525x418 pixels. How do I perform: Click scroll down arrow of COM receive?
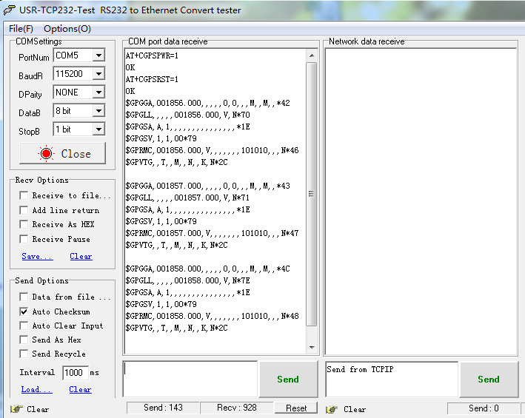pyautogui.click(x=312, y=348)
